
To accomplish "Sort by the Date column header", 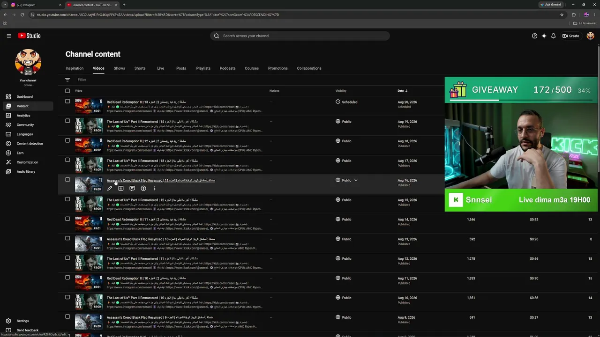I will 403,91.
